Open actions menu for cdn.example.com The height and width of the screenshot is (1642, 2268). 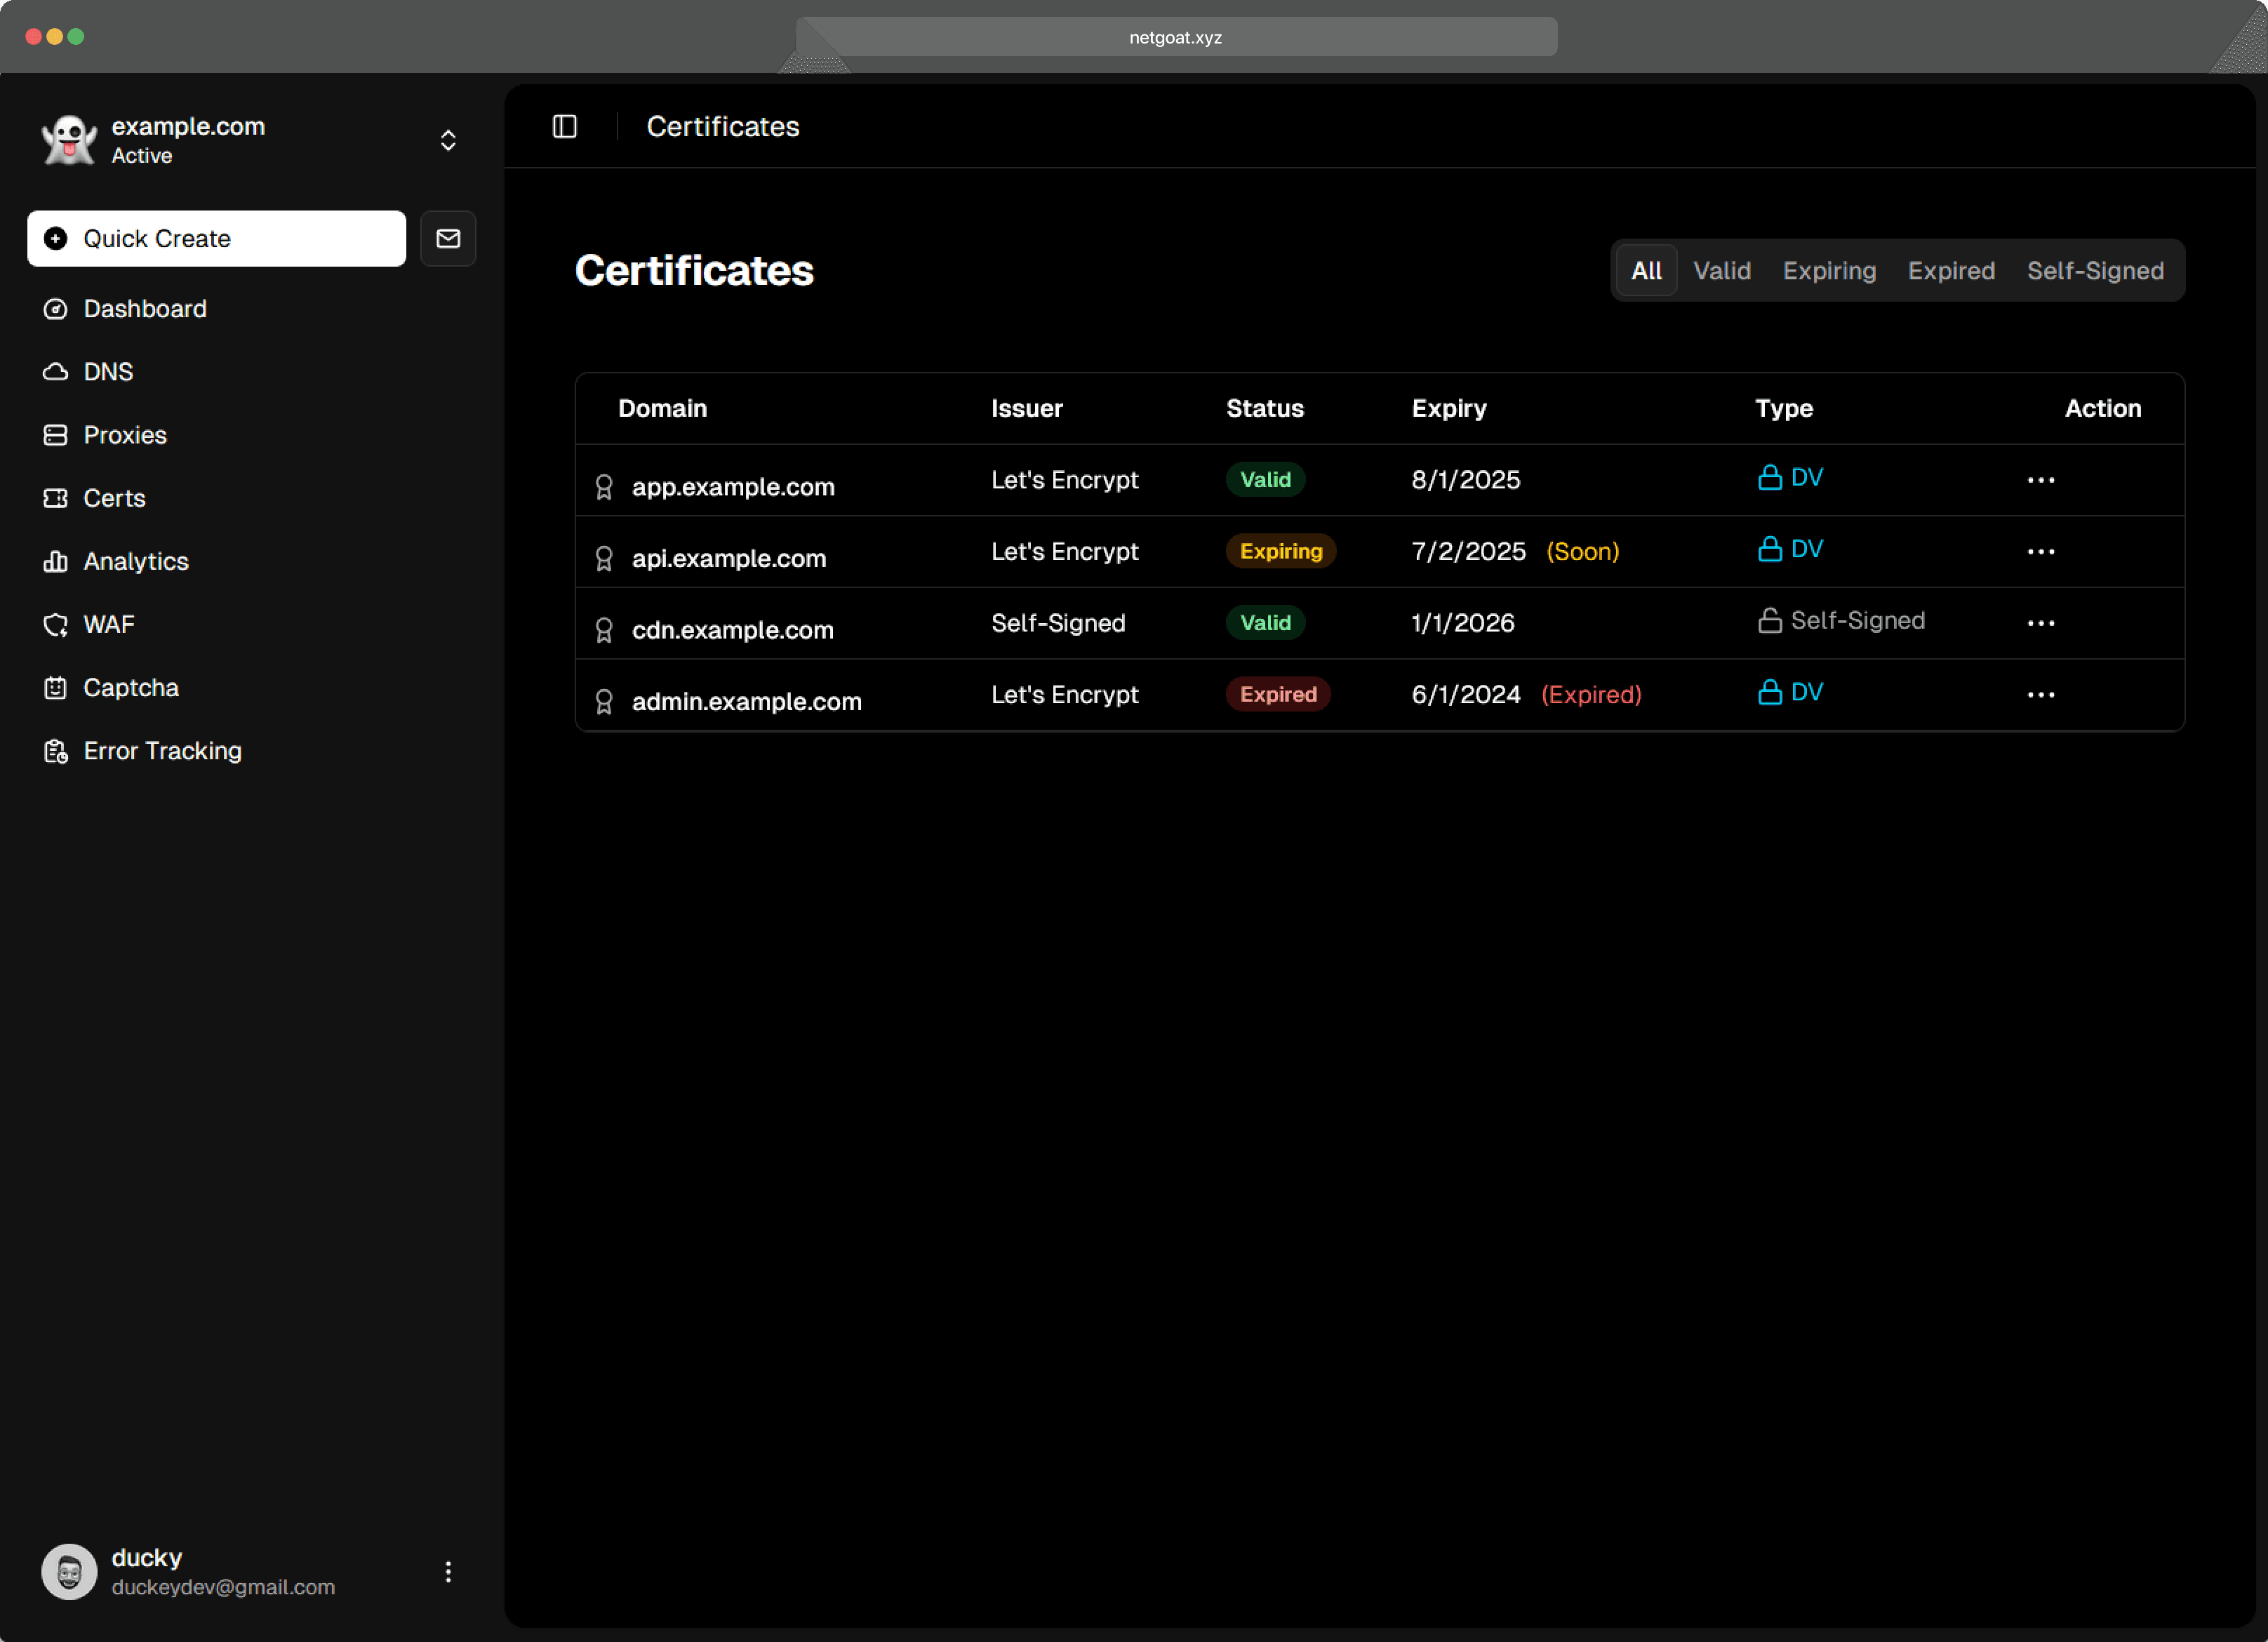point(2040,623)
